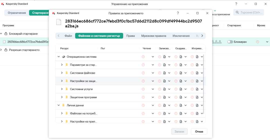This screenshot has width=270, height=140.
Task: Click the user group icon in the main window row
Action: click(x=217, y=42)
